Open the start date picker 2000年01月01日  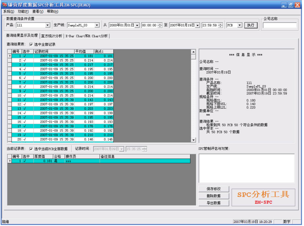[137, 25]
